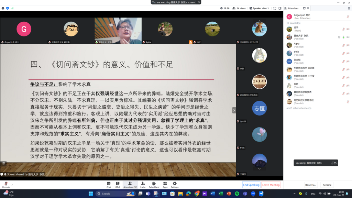Click Raise Hand button in Attendees panel

(x=311, y=185)
